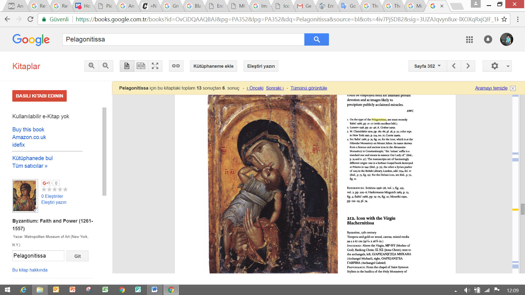Image resolution: width=525 pixels, height=295 pixels.
Task: Click the main Google search box
Action: coord(183,39)
